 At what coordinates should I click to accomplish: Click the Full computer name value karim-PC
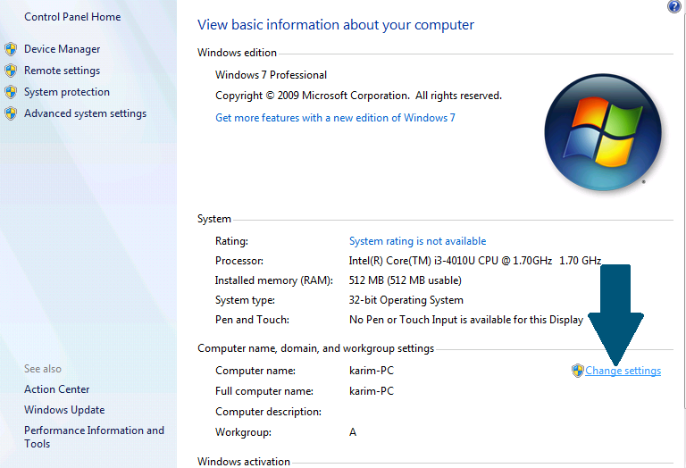pyautogui.click(x=372, y=391)
